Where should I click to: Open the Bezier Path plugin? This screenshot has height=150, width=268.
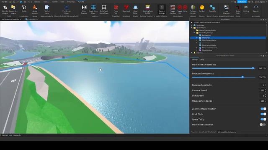pos(238,9)
